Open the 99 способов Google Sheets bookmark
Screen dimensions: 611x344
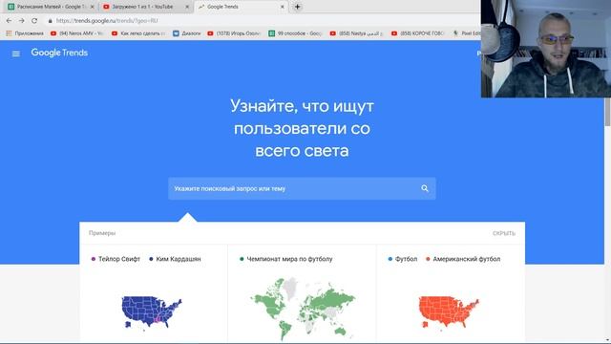coord(295,33)
